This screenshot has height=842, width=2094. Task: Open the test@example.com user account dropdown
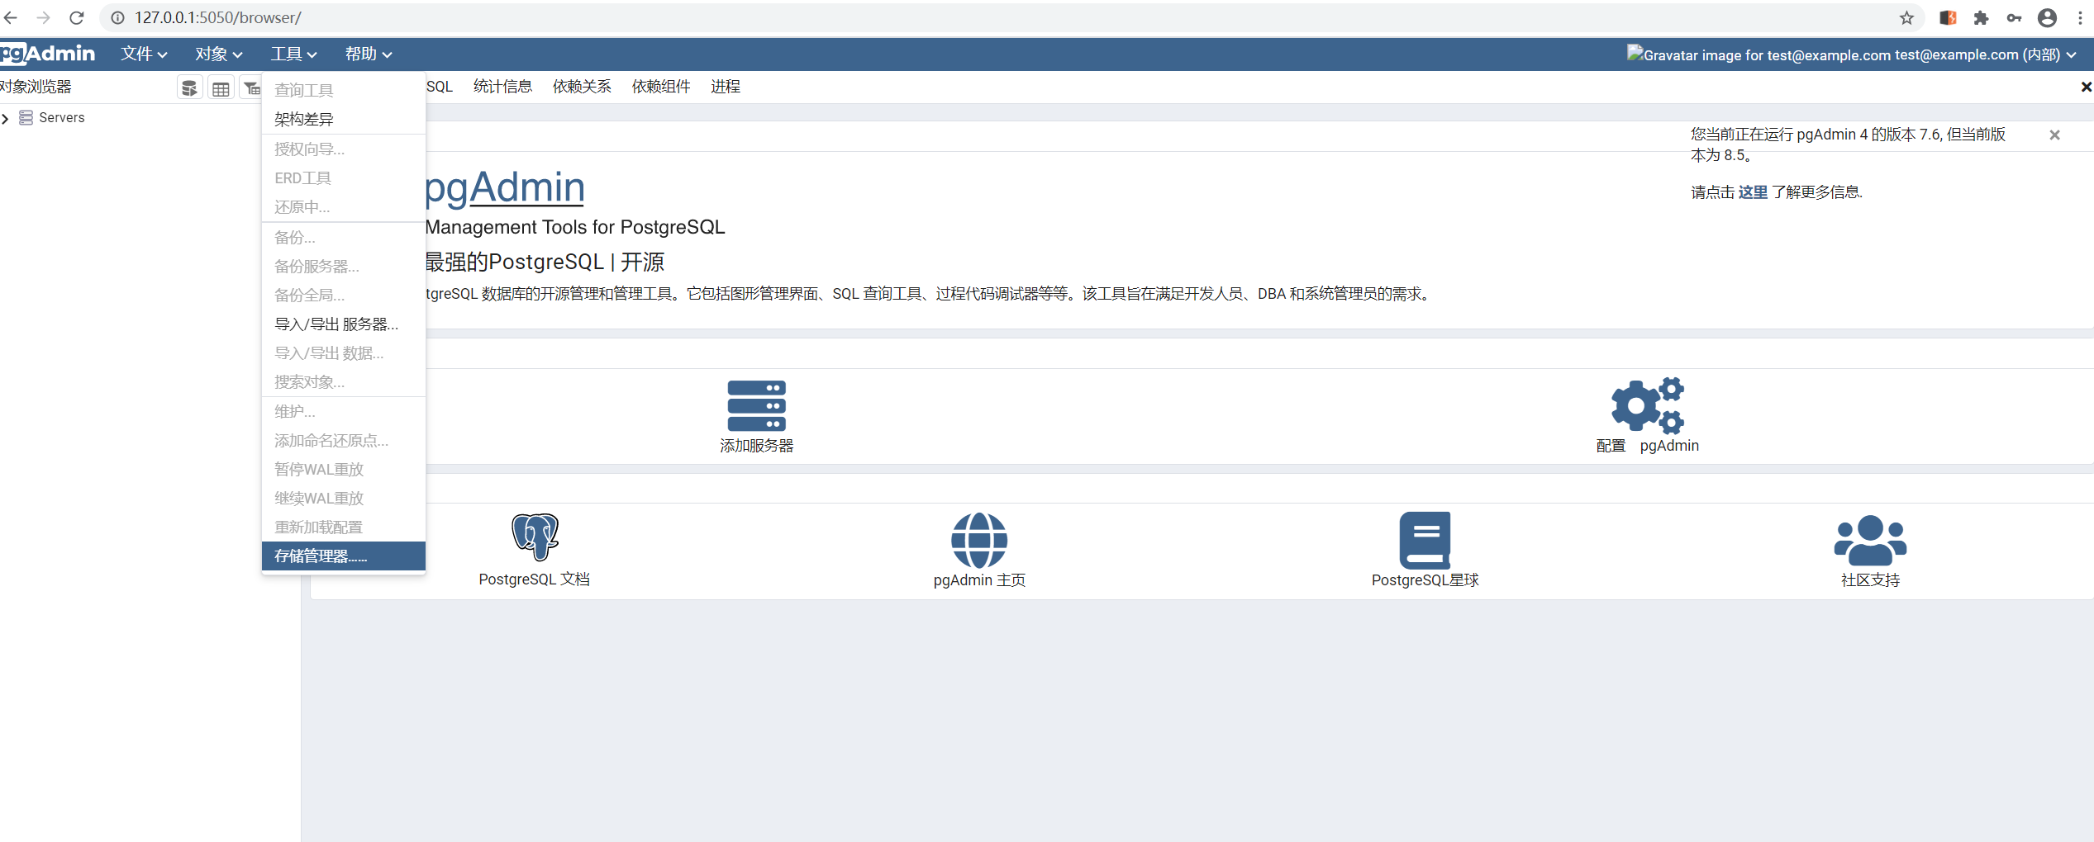[x=1986, y=54]
